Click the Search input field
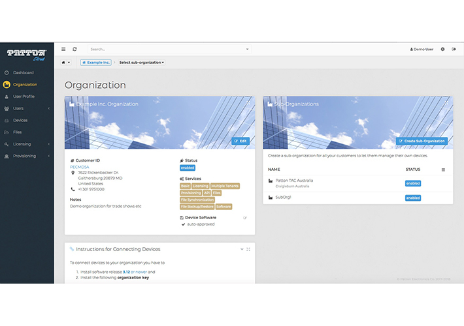The width and height of the screenshot is (464, 326). click(169, 49)
